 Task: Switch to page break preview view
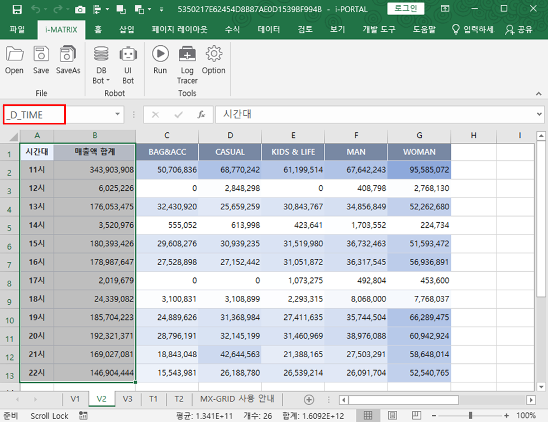[x=417, y=416]
